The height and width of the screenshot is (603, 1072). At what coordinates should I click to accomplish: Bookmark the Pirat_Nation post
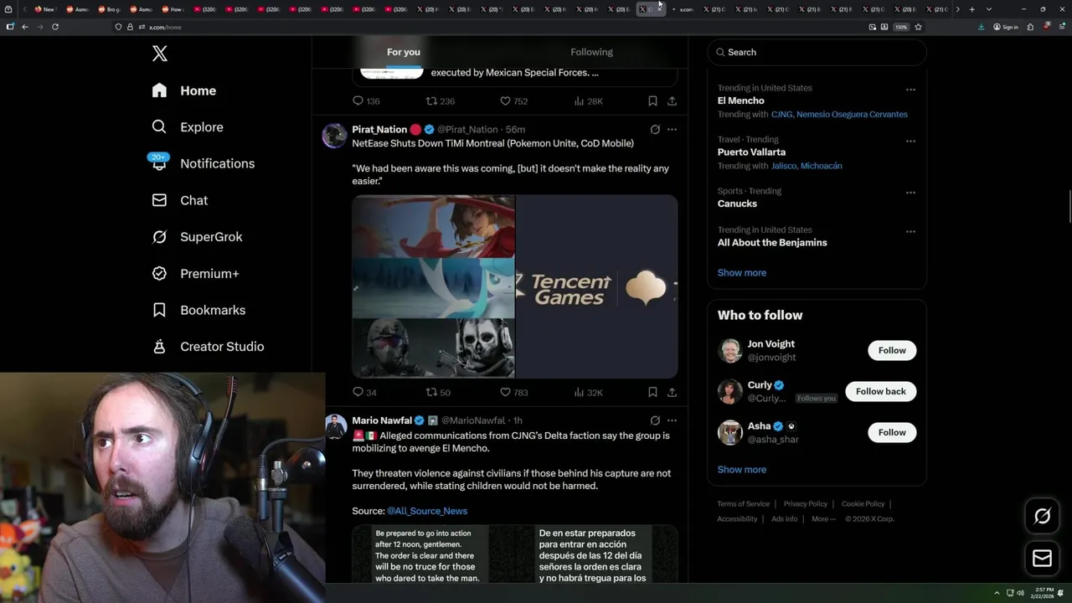click(652, 392)
